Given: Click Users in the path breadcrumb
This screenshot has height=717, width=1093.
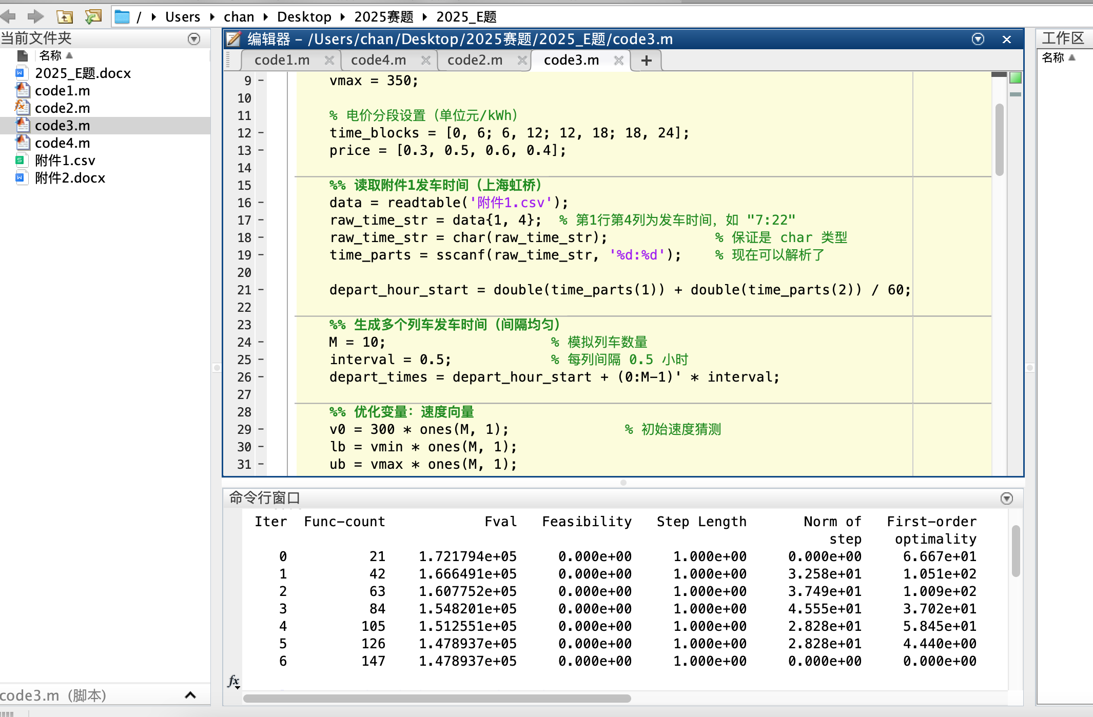Looking at the screenshot, I should tap(183, 17).
